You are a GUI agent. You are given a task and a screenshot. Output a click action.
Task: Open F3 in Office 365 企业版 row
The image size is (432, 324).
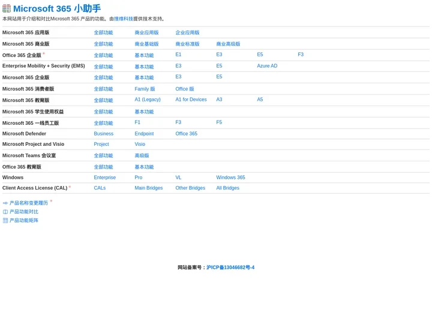tap(301, 55)
